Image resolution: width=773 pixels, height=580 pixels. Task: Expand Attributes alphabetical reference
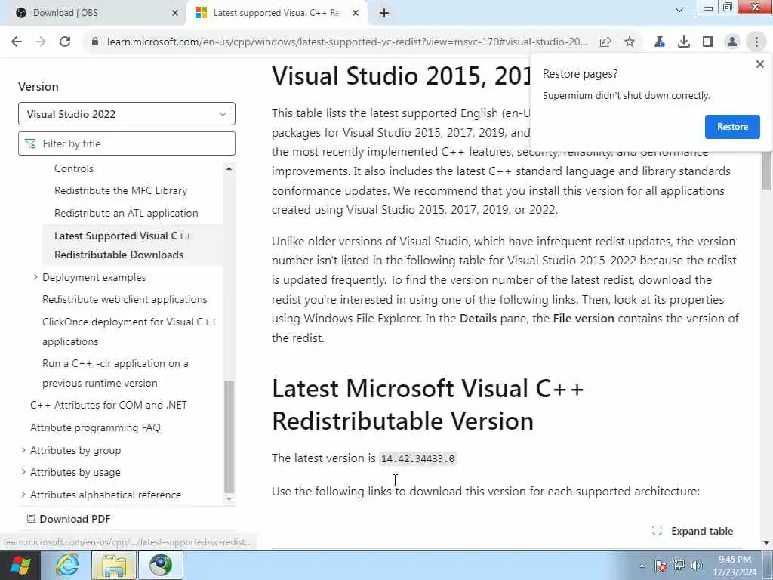coord(23,495)
